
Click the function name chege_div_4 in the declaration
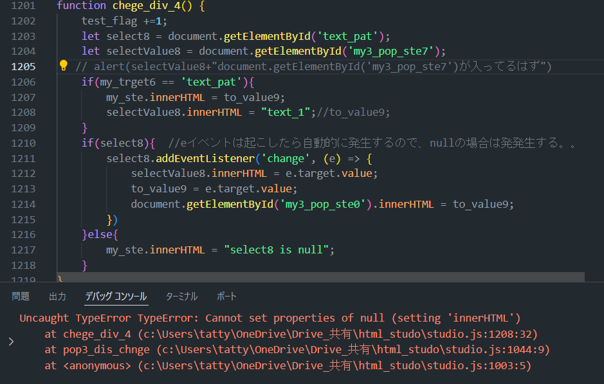pyautogui.click(x=147, y=6)
